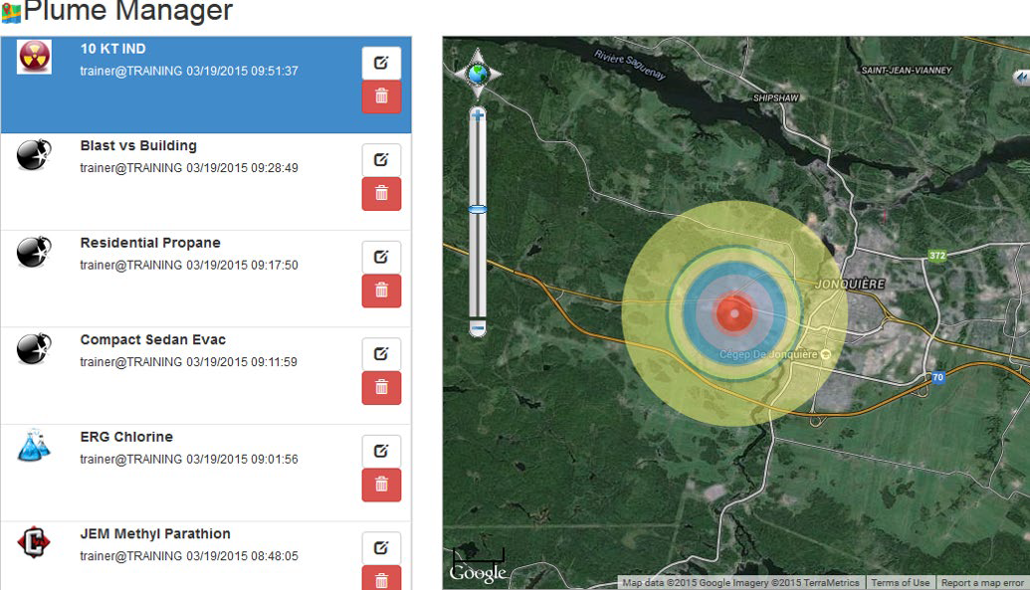The image size is (1030, 590).
Task: Click the timestamp 03/19/2015 09:11:59 text
Action: click(x=242, y=362)
